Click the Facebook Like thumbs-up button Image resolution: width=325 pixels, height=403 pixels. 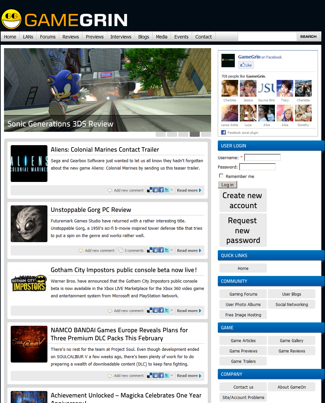[246, 65]
